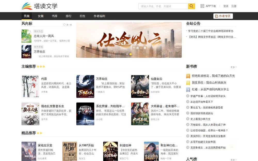Open 红楼：从葫芦僧到内阁大学士
258x161 pixels.
(x=211, y=89)
